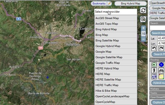Select Google Satellite Map in provider list
This screenshot has height=105, width=165.
116,57
